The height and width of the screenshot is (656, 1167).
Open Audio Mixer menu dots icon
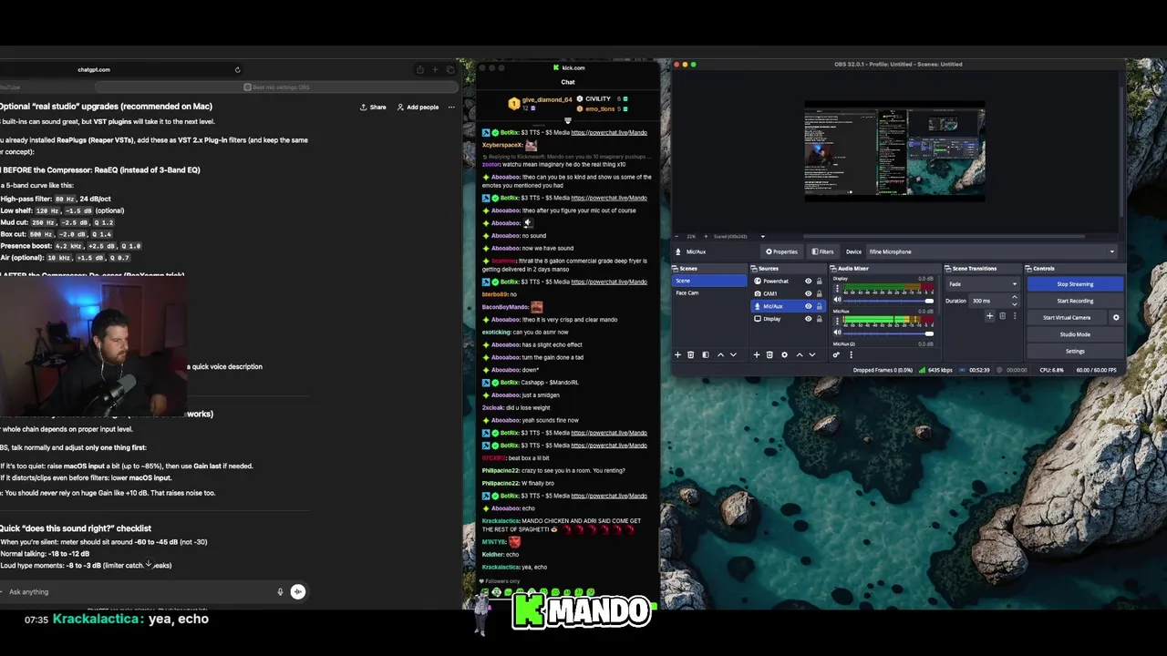852,354
